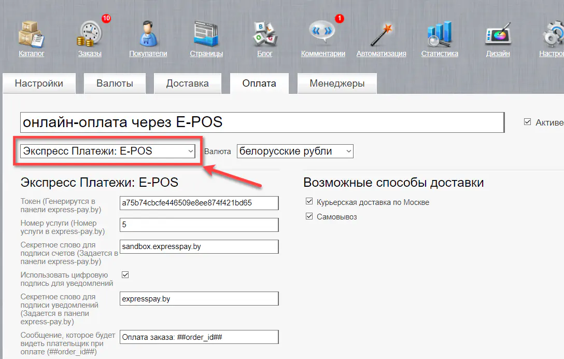Click the Токен input field

click(x=199, y=203)
